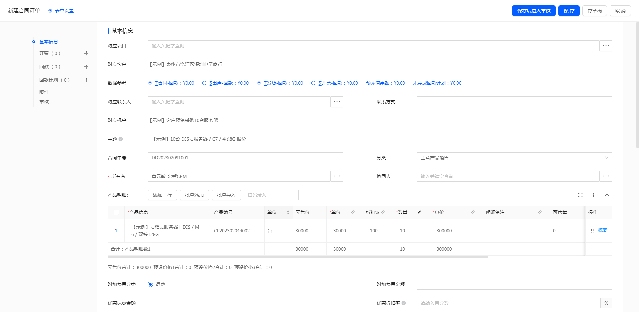Toggle product table row height icon

(593, 195)
